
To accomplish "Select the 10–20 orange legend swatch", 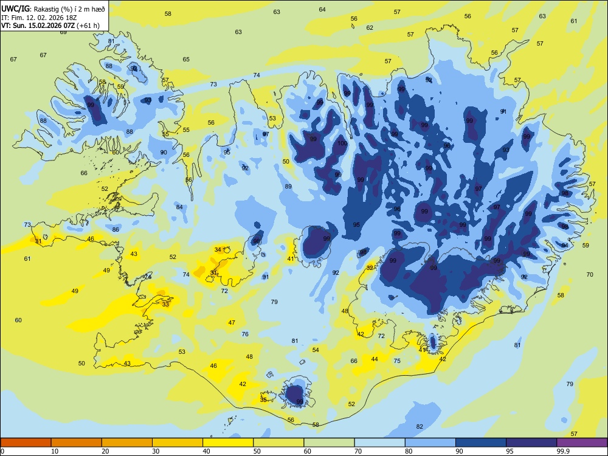I will 77,443.
